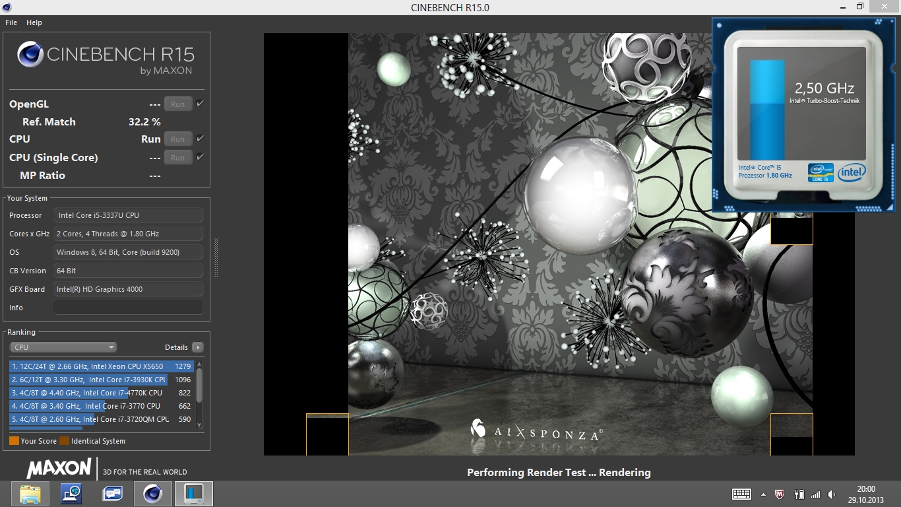Click the GFX Board 'Intel(R) HD Graphics 4000' field
Viewport: 901px width, 507px height.
tap(128, 289)
